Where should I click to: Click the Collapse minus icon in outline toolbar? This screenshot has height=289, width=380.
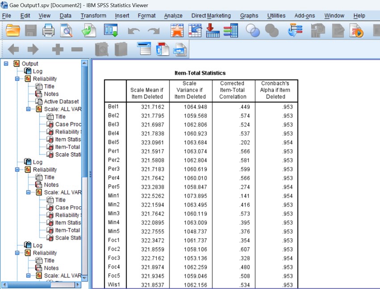tap(77, 49)
